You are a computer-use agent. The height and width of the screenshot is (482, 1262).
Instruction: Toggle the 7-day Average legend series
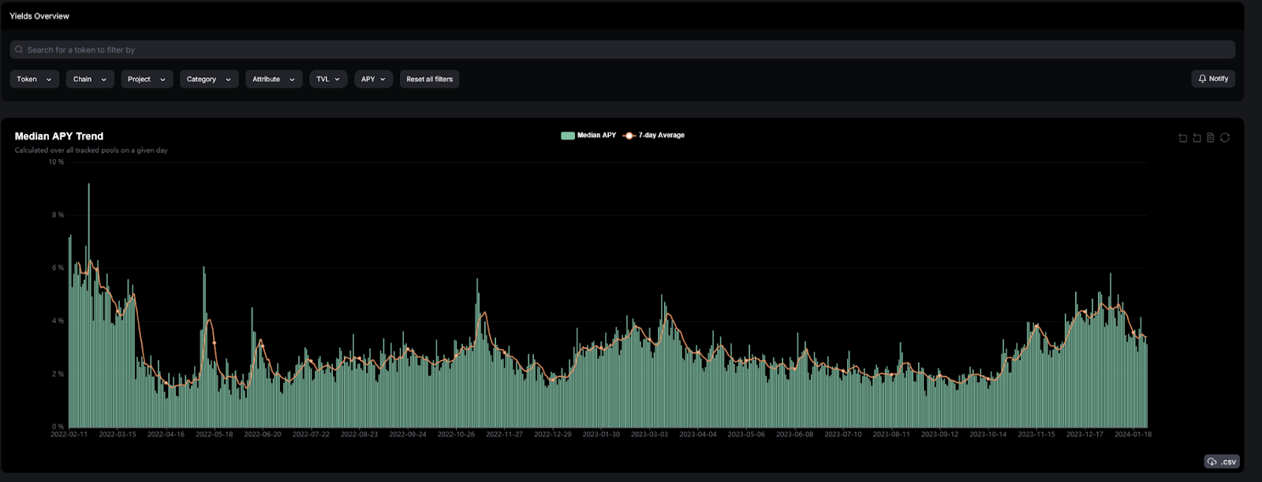coord(654,135)
